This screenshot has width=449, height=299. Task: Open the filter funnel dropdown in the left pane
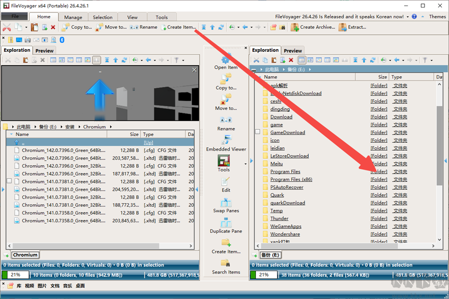click(x=183, y=60)
